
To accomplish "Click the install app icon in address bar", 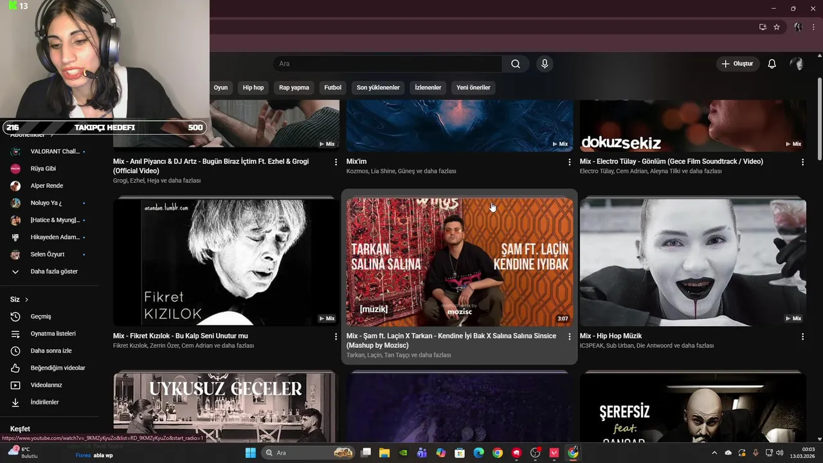I will click(763, 27).
